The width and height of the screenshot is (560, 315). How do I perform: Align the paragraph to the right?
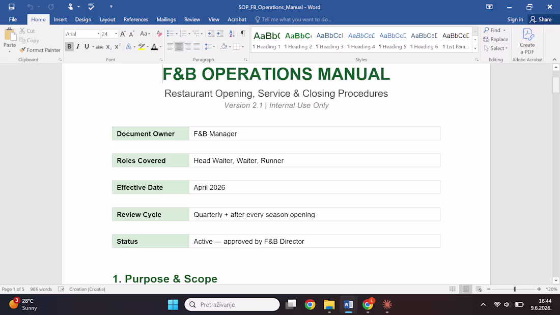coord(188,47)
